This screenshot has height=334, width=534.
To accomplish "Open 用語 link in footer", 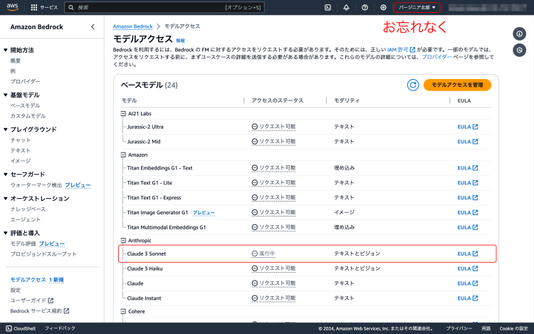I will click(486, 328).
